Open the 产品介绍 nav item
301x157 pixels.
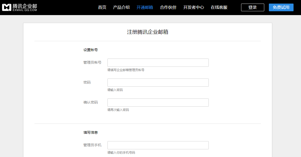click(x=121, y=7)
